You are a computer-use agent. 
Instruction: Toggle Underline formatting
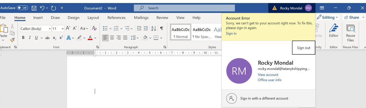pos(36,38)
